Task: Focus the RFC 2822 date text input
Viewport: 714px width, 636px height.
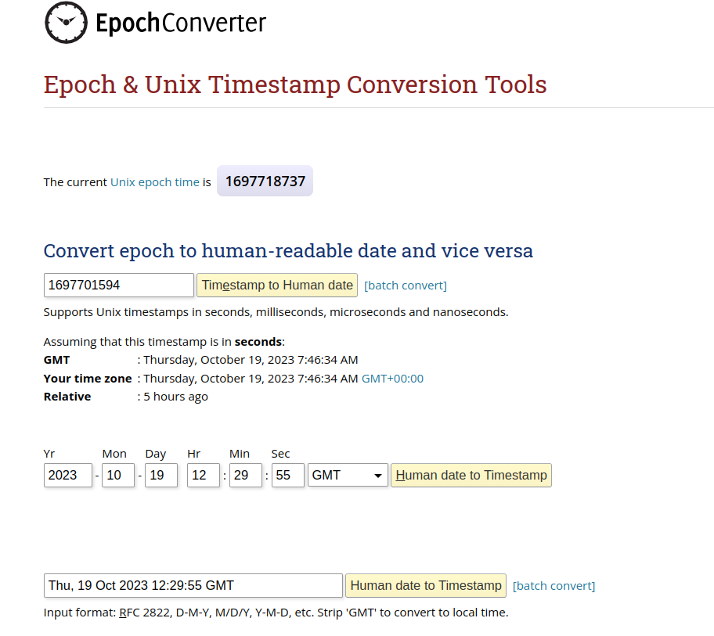Action: click(193, 586)
